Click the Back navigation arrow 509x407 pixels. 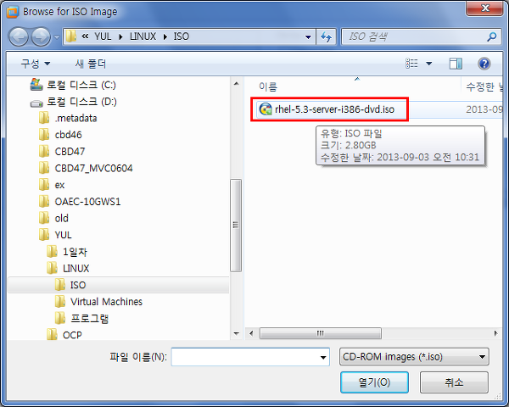[19, 36]
